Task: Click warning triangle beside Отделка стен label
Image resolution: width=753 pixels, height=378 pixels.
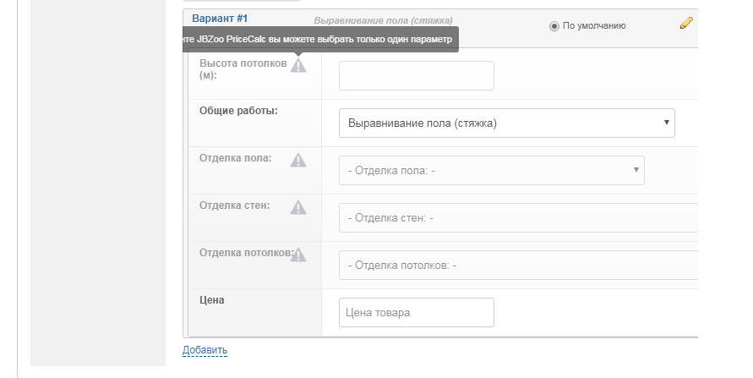Action: [298, 207]
